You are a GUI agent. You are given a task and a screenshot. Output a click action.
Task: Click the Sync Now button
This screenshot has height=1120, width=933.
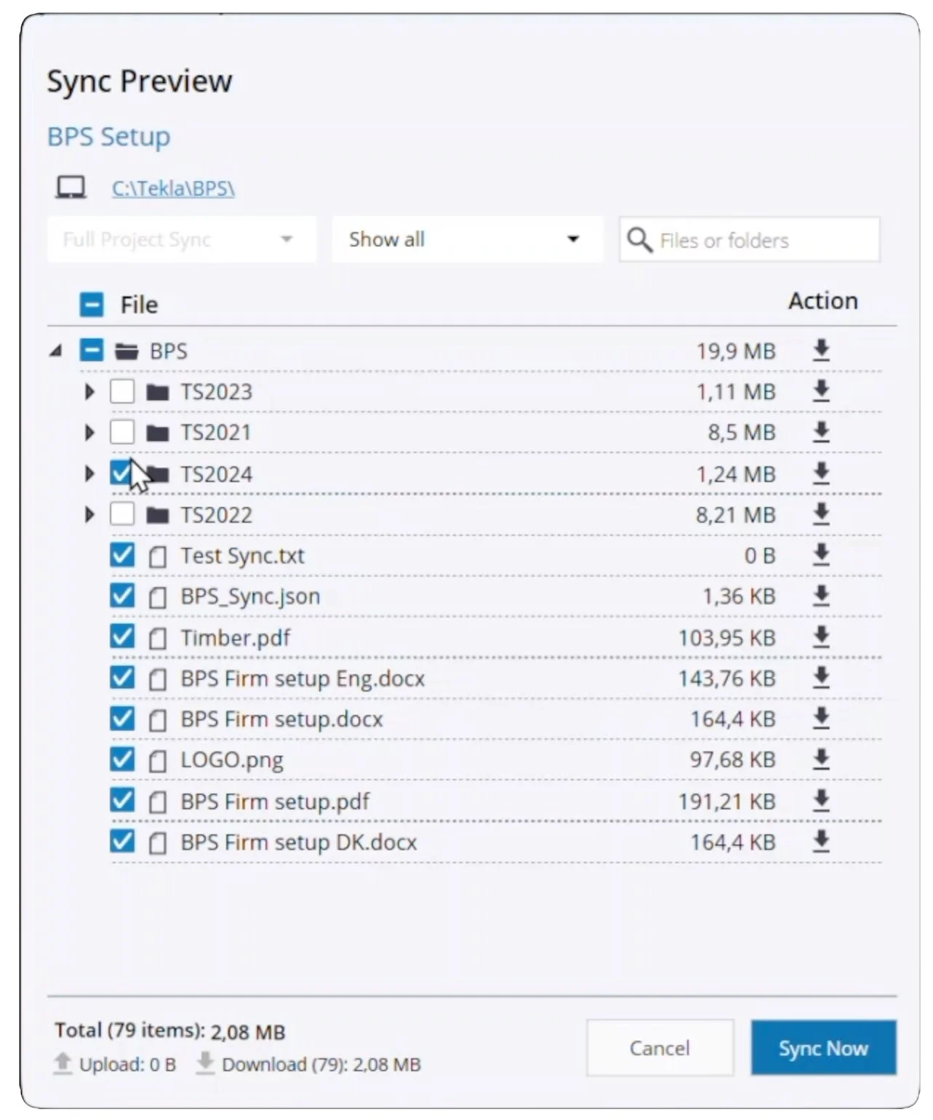pyautogui.click(x=823, y=1047)
